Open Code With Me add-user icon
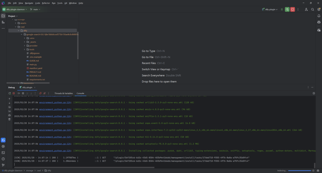The height and width of the screenshot is (173, 322). click(x=306, y=10)
